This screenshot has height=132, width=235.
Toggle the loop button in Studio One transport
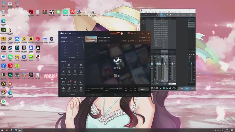click(x=174, y=89)
